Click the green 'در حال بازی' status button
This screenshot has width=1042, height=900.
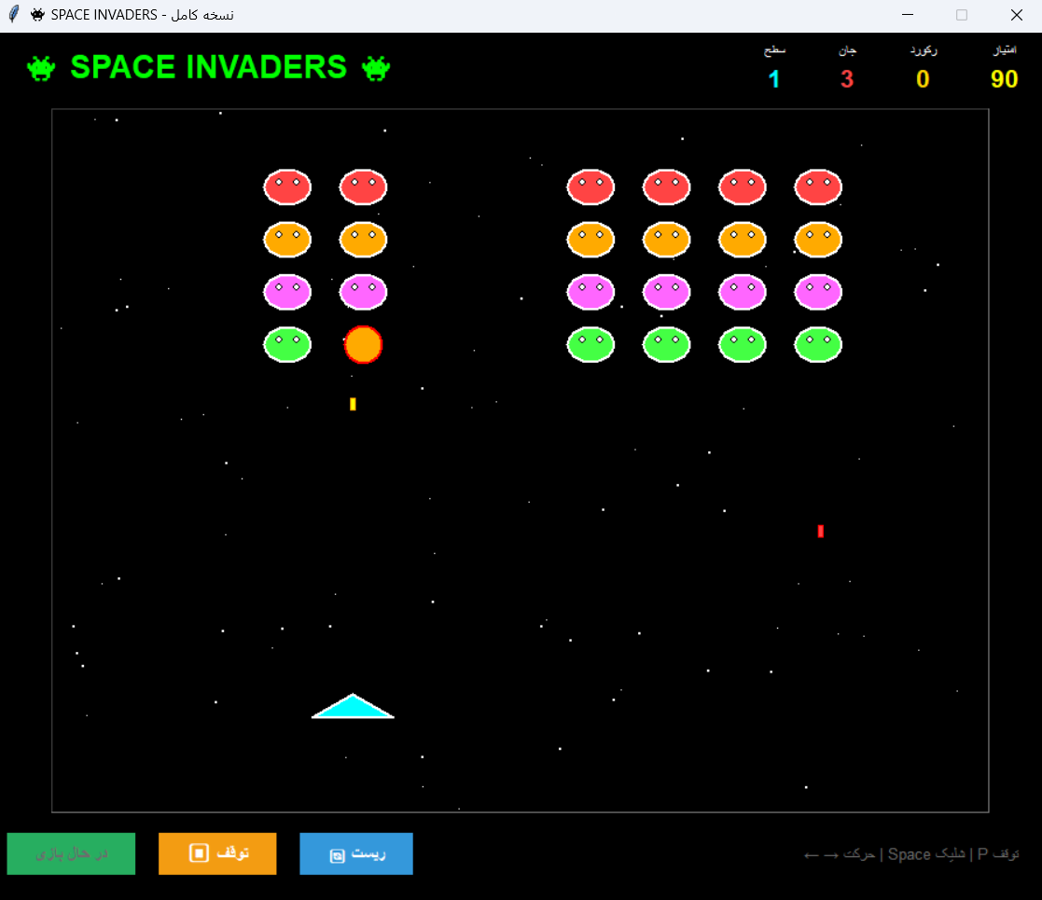[x=71, y=853]
